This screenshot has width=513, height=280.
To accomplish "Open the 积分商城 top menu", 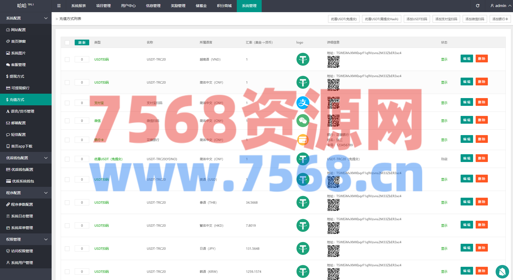I will [x=224, y=6].
